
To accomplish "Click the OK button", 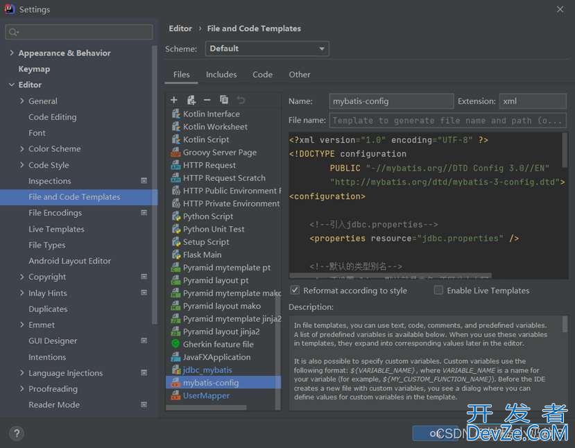I will (436, 433).
